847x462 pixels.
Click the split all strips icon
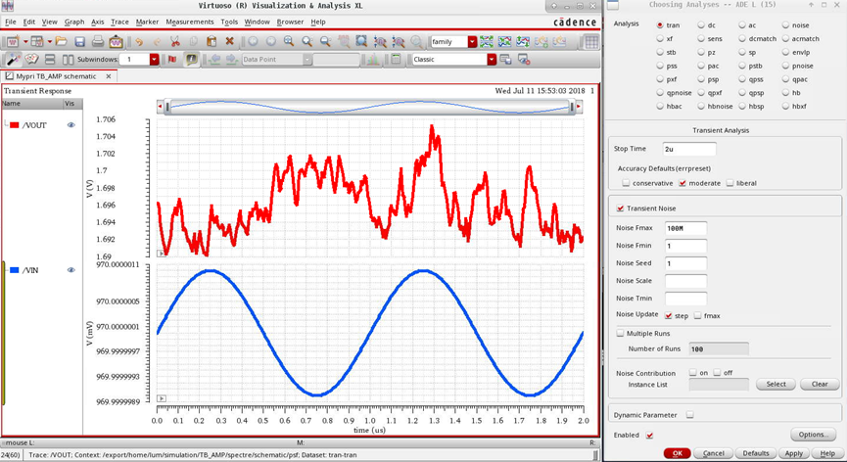click(x=487, y=41)
